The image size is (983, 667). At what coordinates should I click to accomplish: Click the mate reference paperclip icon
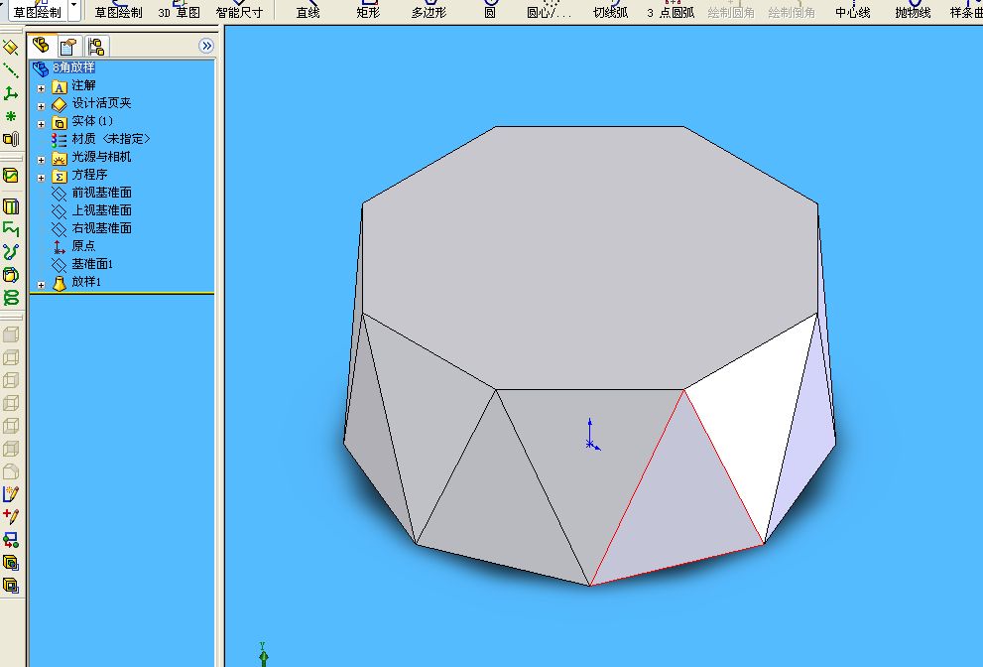tap(11, 139)
